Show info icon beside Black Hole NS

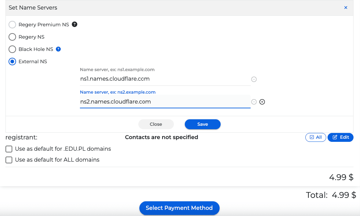(58, 49)
